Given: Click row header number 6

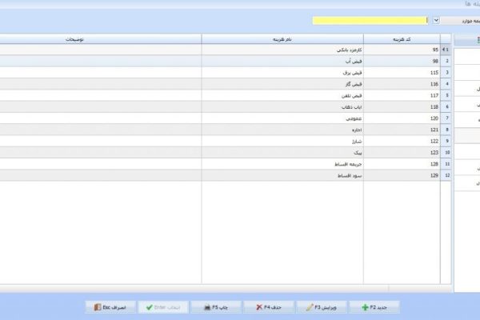Looking at the screenshot, I should pyautogui.click(x=446, y=107).
